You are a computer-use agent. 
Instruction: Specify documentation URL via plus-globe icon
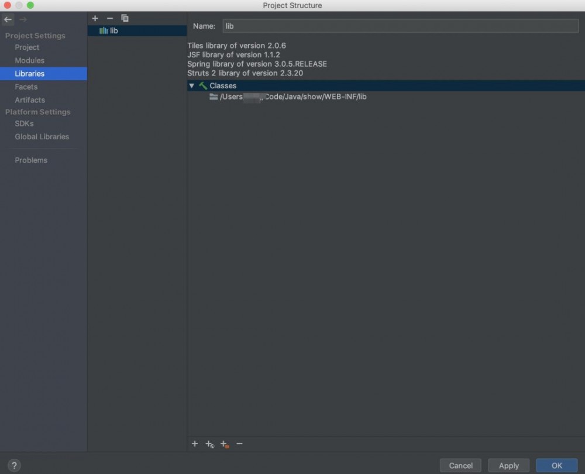209,444
